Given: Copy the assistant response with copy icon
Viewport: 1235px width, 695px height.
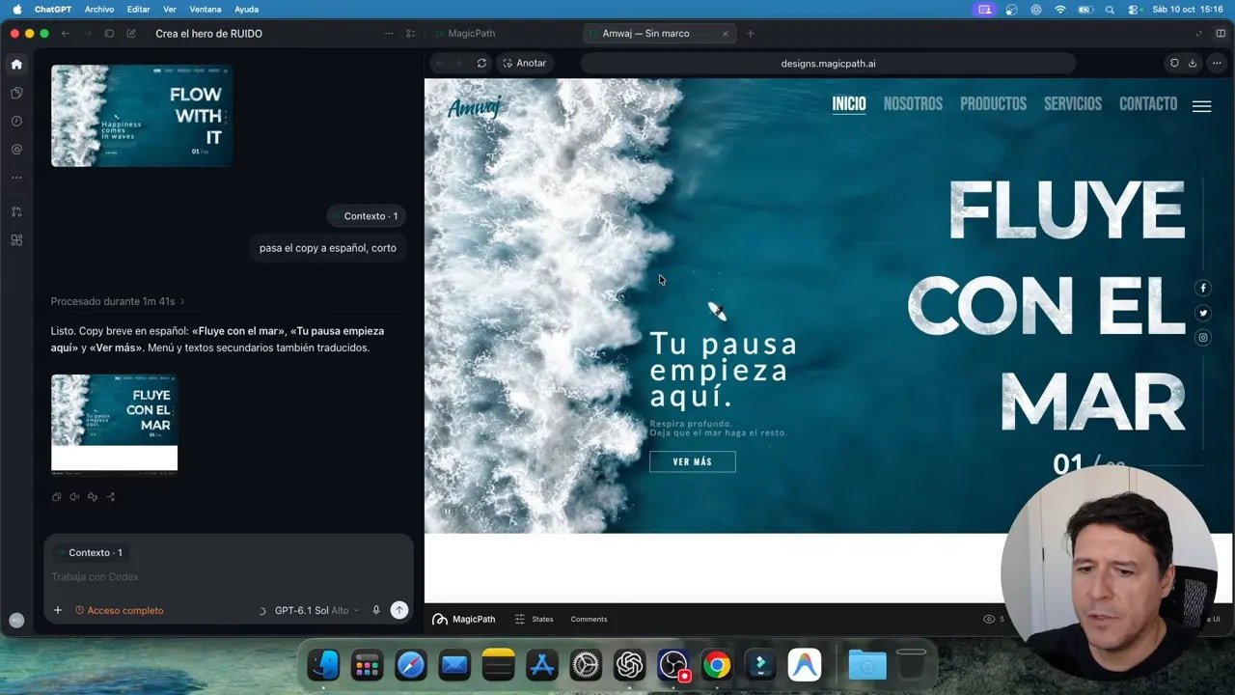Looking at the screenshot, I should tap(56, 497).
